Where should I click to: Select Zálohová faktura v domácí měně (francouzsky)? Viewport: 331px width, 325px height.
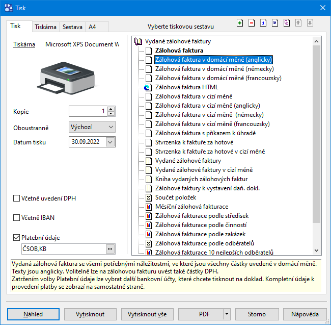[218, 78]
